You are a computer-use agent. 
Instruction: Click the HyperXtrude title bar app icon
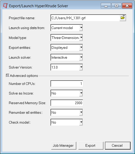(x=5, y=6)
